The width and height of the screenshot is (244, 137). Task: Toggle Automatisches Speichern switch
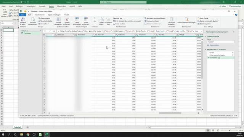[23, 2]
